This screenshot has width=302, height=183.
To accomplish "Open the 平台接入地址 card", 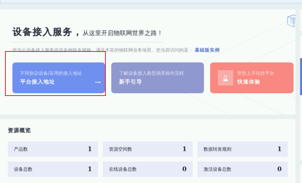I will (59, 78).
